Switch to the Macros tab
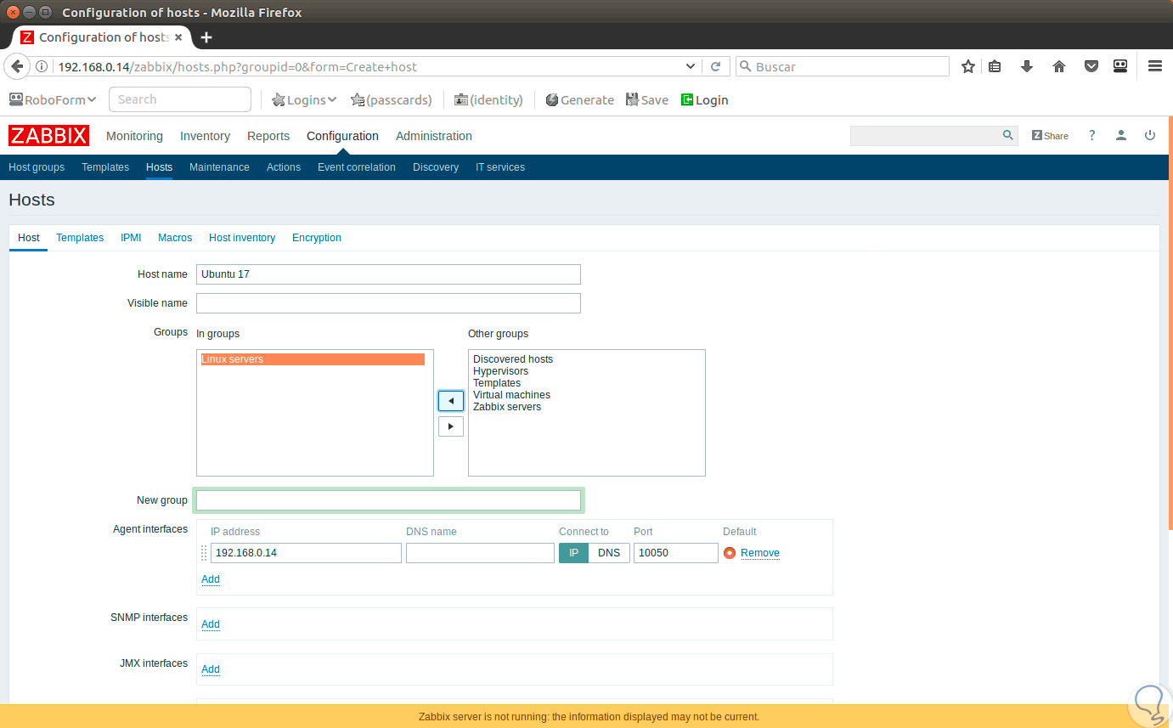 [x=175, y=238]
